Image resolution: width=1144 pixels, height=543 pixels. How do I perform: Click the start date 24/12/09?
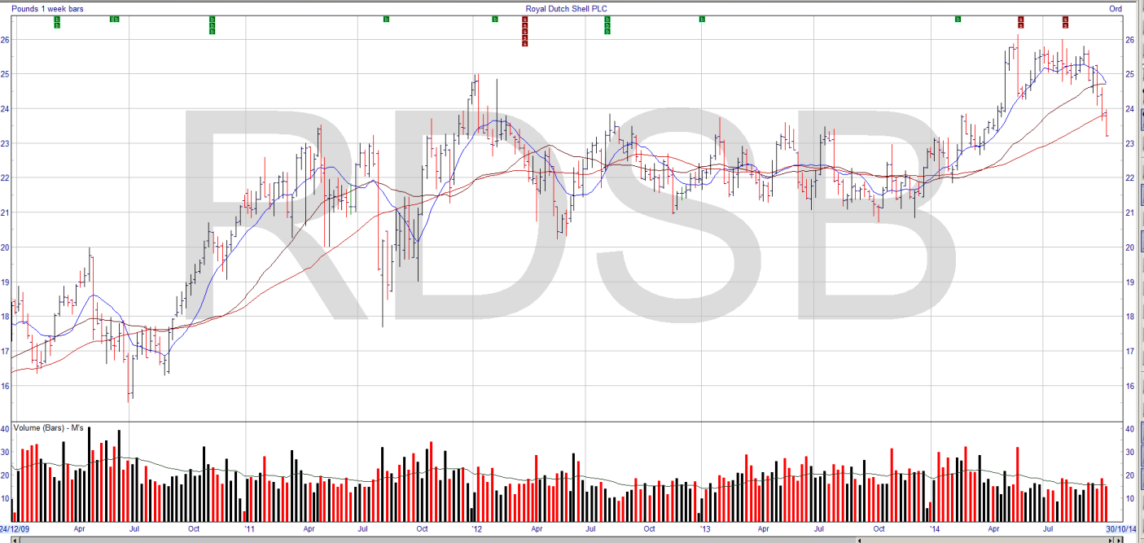pos(15,529)
